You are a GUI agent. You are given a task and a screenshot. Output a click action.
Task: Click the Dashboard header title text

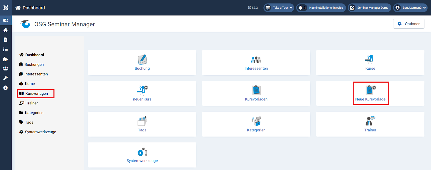click(x=34, y=8)
